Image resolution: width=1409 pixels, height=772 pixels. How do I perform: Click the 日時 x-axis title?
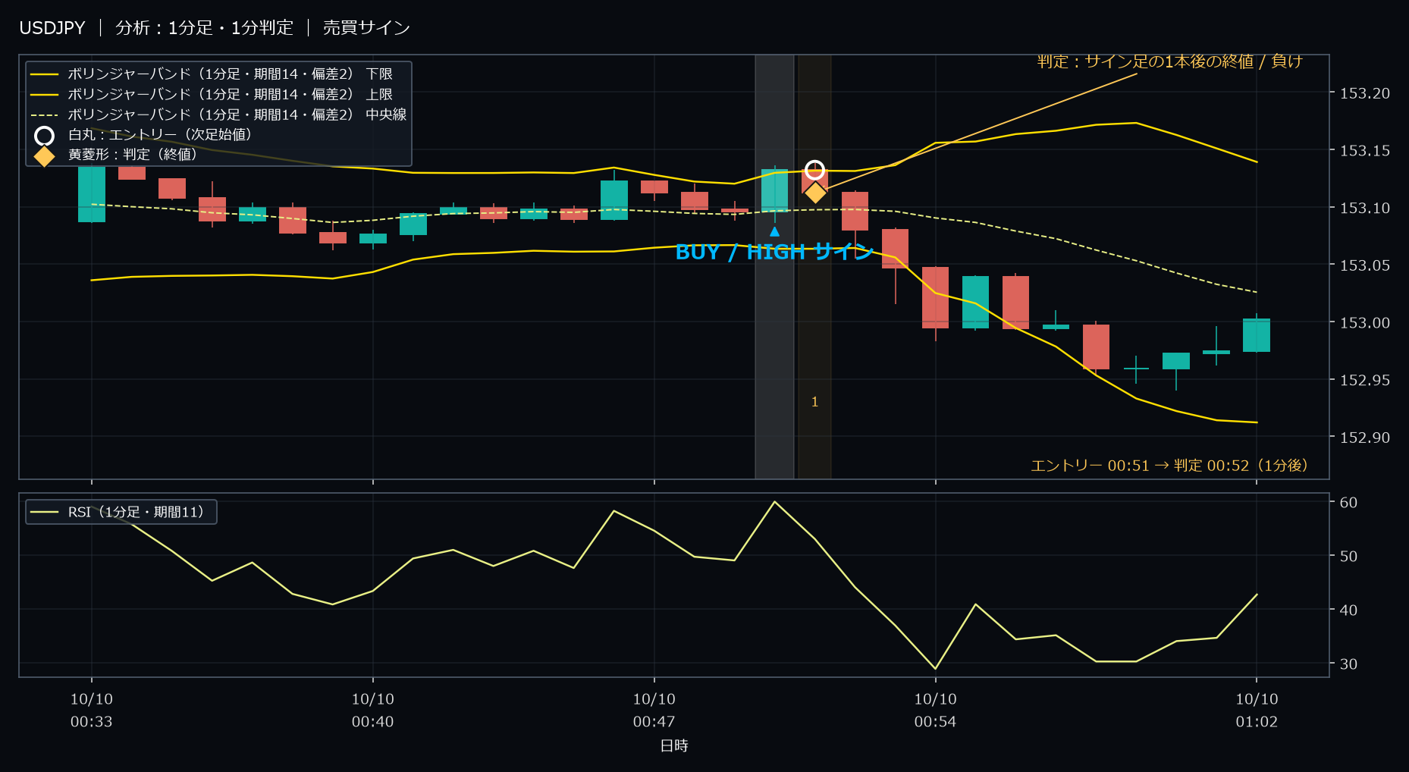click(674, 745)
